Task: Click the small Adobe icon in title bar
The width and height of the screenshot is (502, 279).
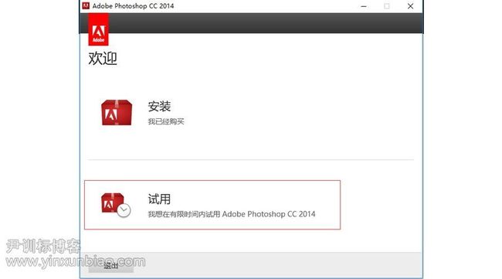Action: pos(86,5)
